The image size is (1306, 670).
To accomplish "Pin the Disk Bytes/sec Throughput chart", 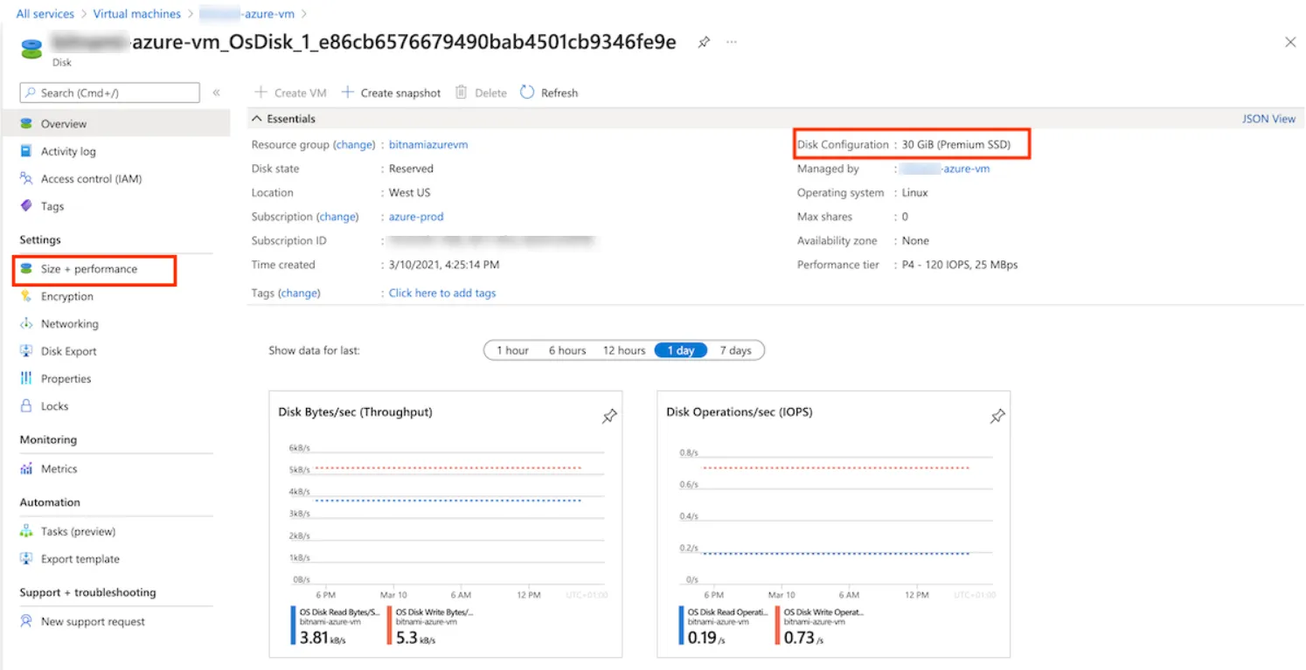I will click(609, 417).
